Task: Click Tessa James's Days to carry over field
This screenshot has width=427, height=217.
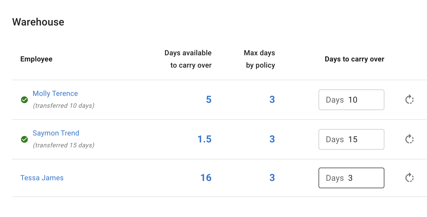Action: click(x=351, y=178)
